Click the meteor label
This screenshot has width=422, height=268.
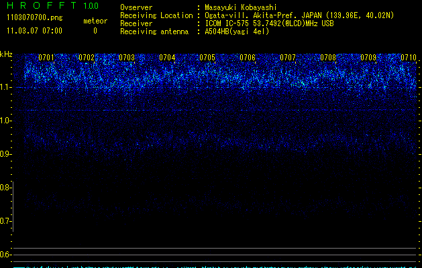95,21
